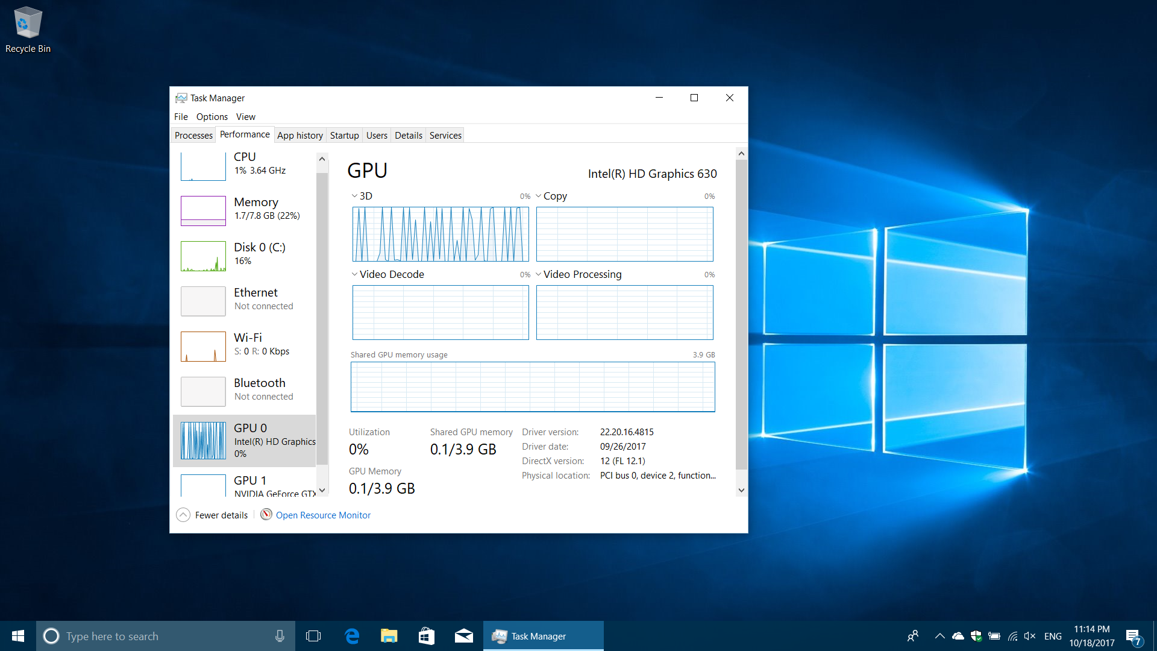
Task: Click the 3D engine activity graph
Action: click(441, 234)
